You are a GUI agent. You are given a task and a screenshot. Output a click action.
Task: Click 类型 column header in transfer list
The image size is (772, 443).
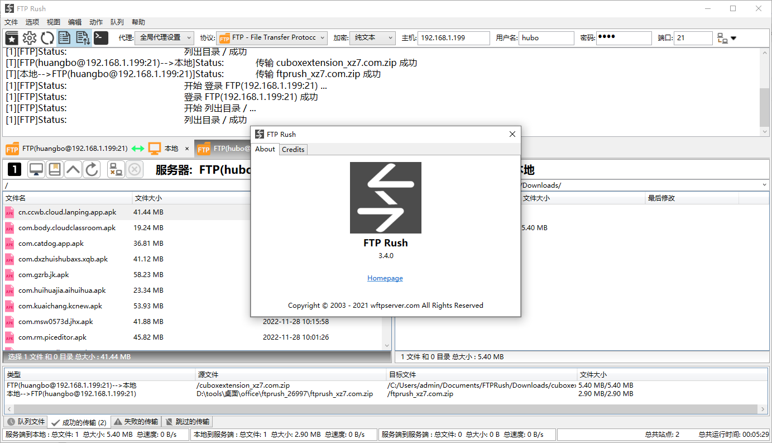click(99, 375)
